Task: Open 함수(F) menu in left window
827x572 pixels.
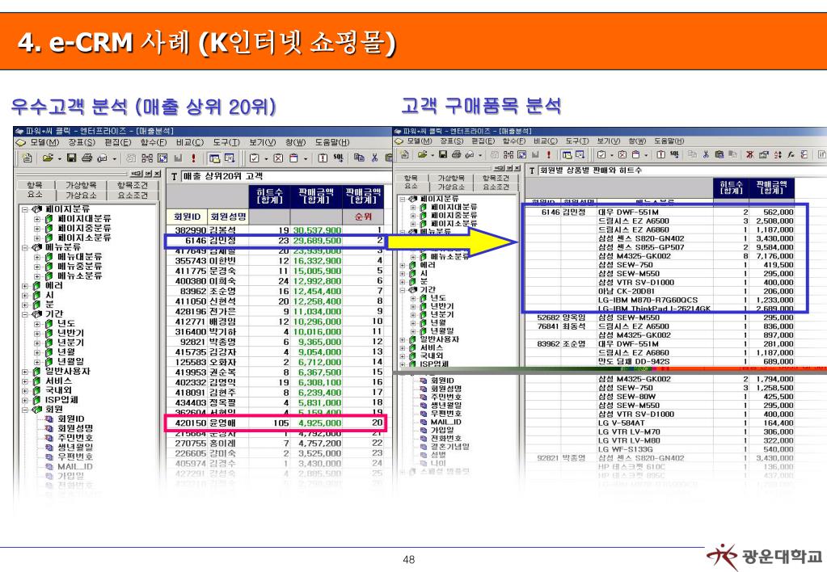Action: point(153,142)
